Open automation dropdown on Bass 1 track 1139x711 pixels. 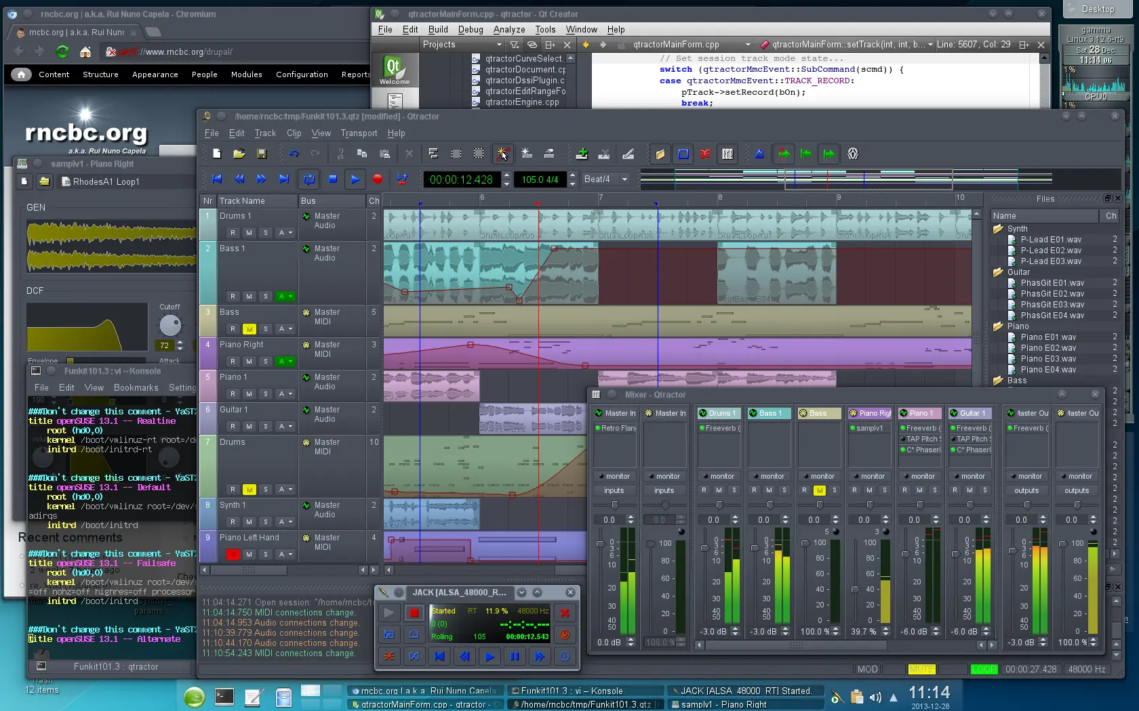click(x=285, y=297)
